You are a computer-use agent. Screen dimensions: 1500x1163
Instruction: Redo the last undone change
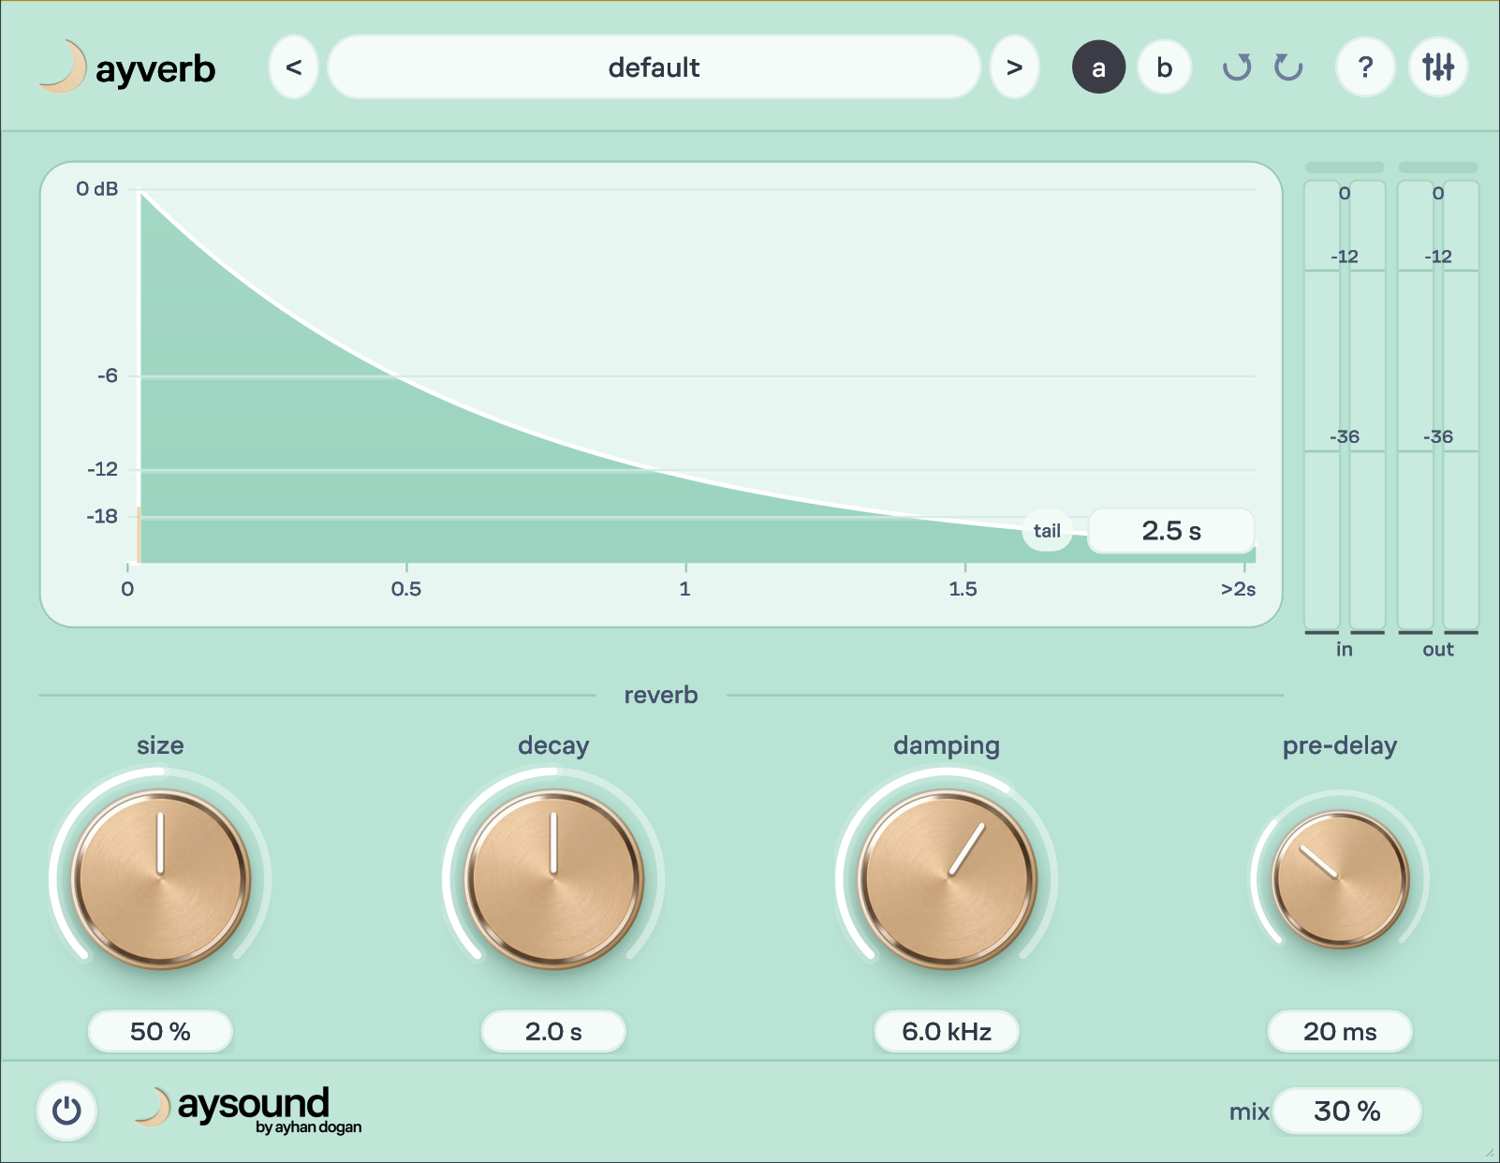click(x=1288, y=67)
